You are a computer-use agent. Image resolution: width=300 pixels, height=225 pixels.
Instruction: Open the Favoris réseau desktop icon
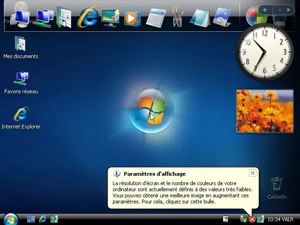21,82
